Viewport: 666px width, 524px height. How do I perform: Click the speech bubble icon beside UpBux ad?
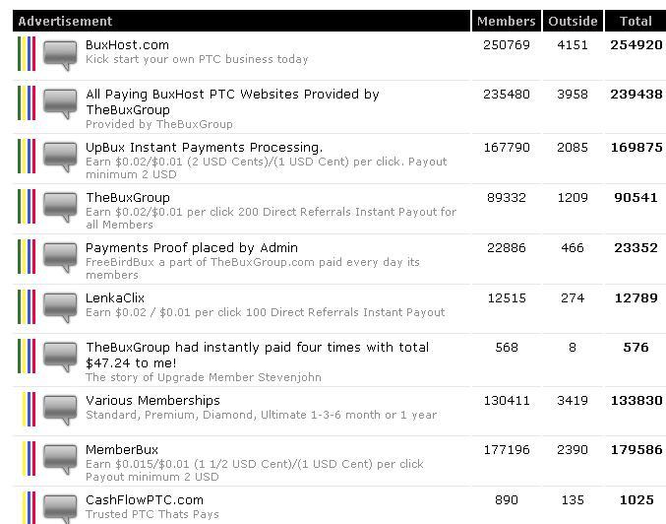click(x=60, y=158)
